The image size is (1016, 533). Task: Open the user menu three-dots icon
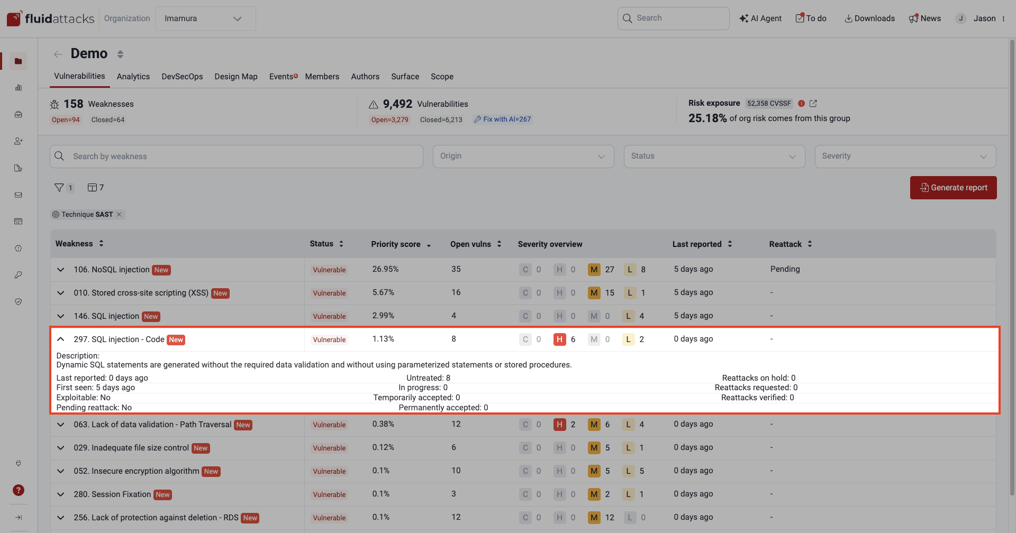pos(1003,19)
